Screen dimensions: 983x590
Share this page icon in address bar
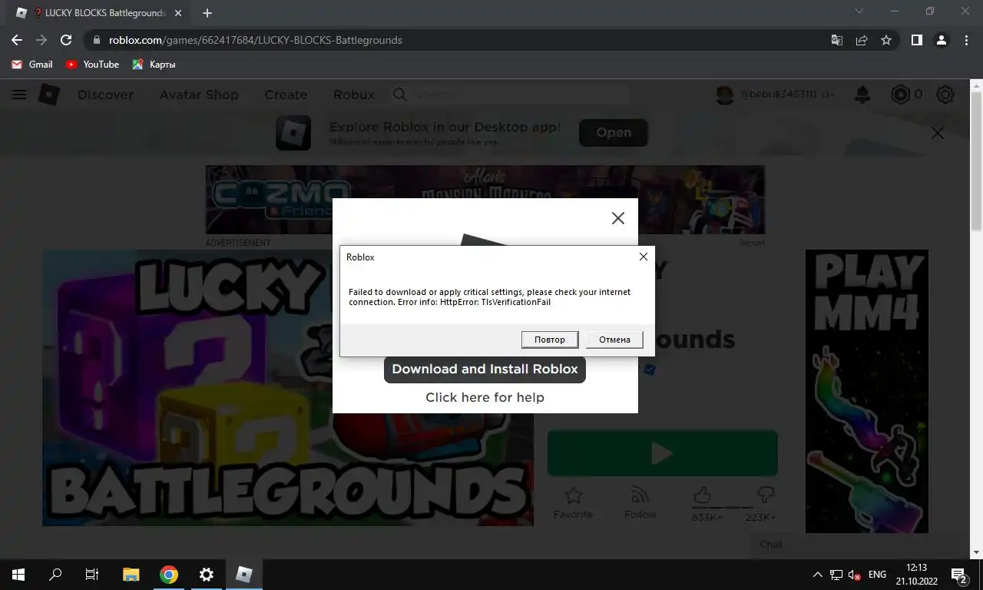[862, 40]
